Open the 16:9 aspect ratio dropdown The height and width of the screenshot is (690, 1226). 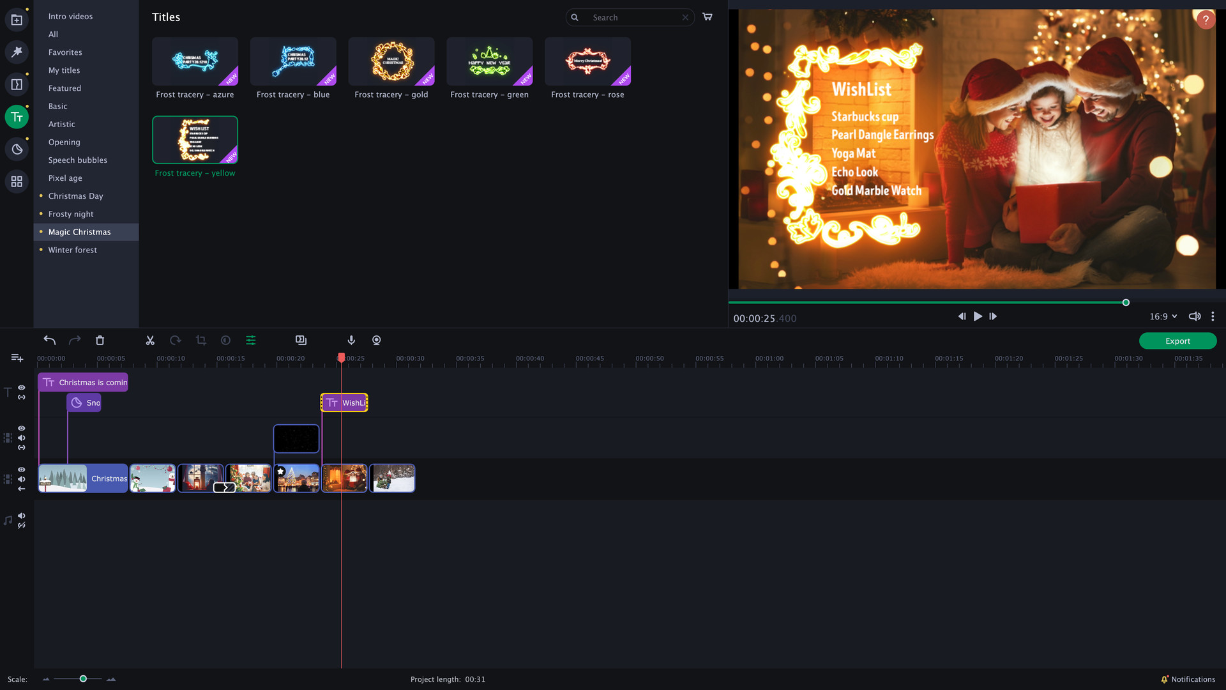1162,316
